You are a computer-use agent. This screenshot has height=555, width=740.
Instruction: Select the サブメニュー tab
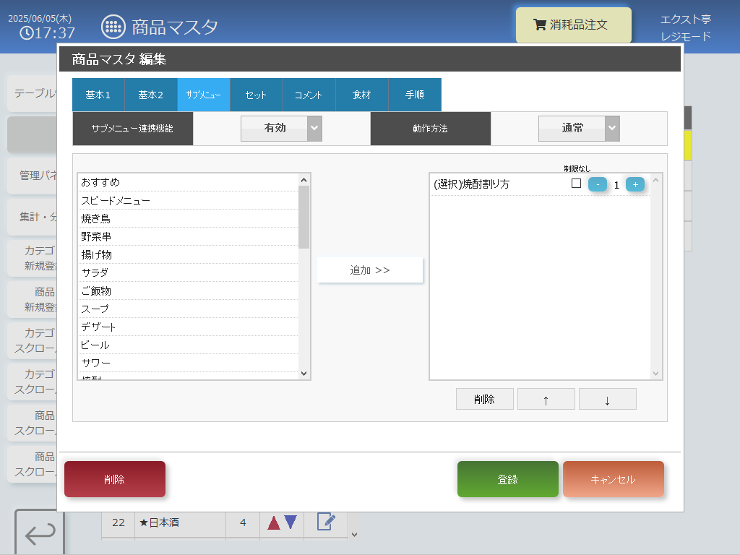coord(204,95)
